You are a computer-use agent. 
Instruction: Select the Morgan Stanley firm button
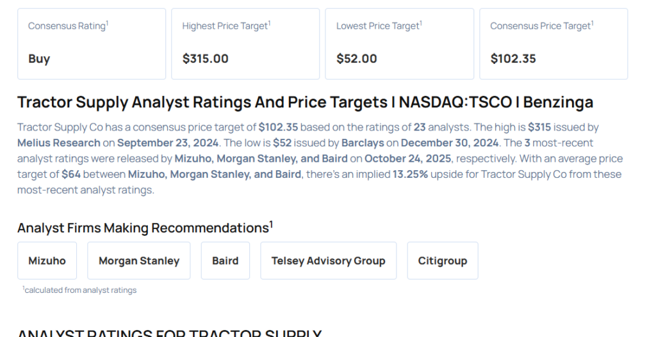tap(138, 261)
